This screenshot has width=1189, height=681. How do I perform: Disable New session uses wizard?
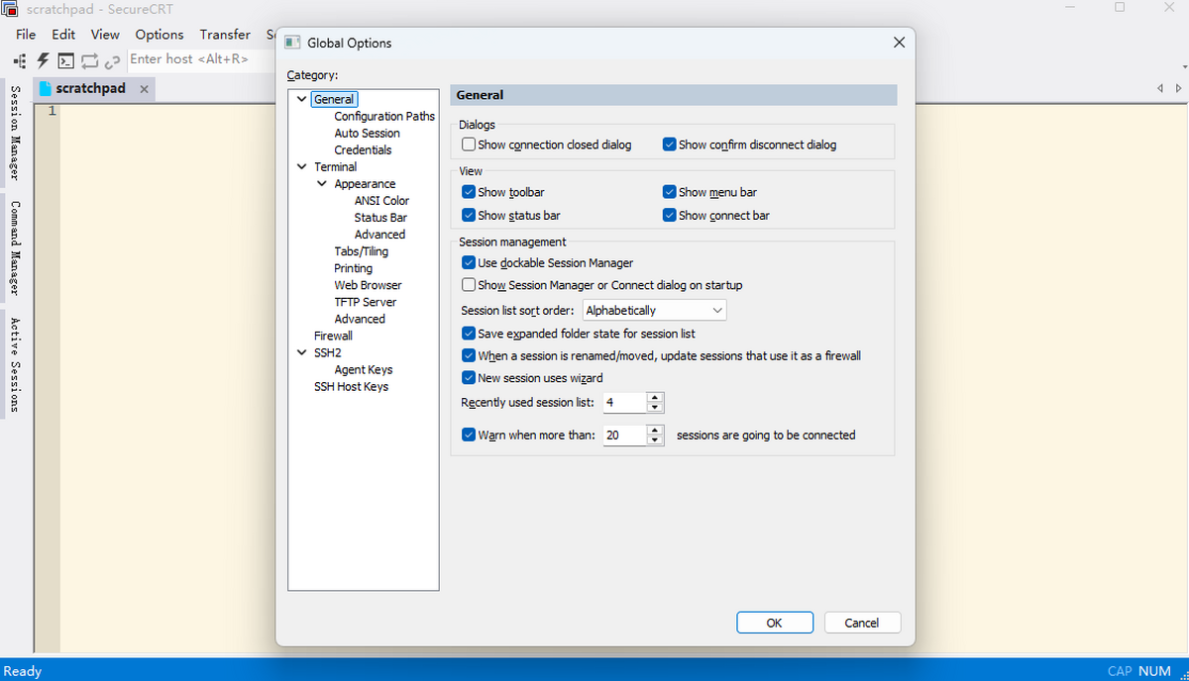click(x=469, y=377)
